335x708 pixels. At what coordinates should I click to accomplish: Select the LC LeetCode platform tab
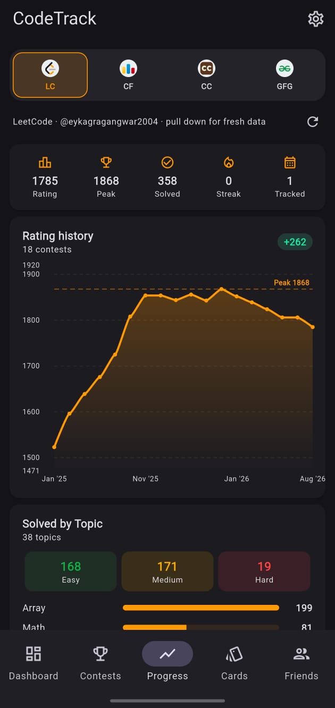[50, 75]
